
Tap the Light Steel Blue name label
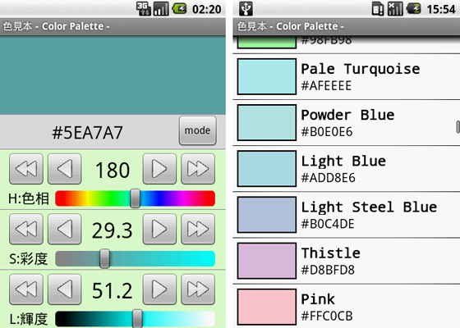tap(369, 207)
